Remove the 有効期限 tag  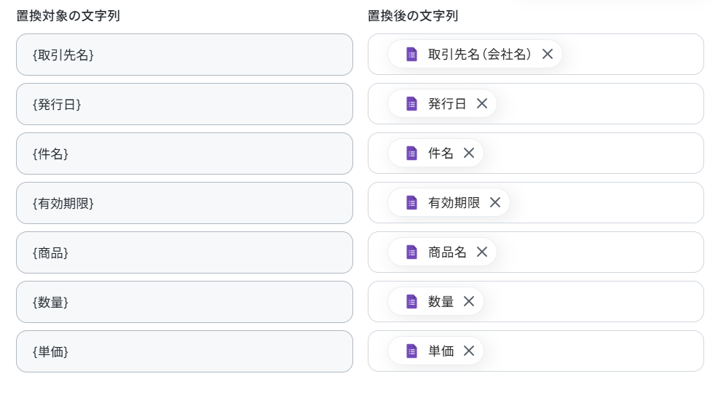tap(495, 203)
